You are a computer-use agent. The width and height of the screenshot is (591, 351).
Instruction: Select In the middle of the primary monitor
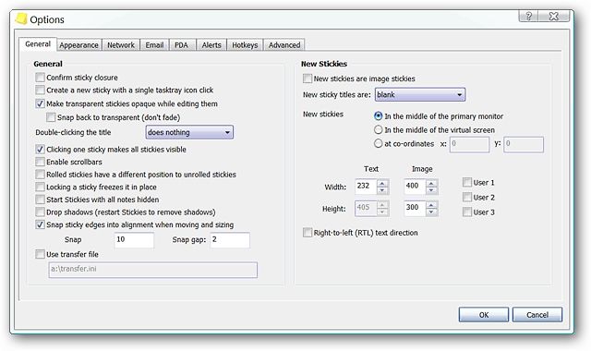coord(378,116)
